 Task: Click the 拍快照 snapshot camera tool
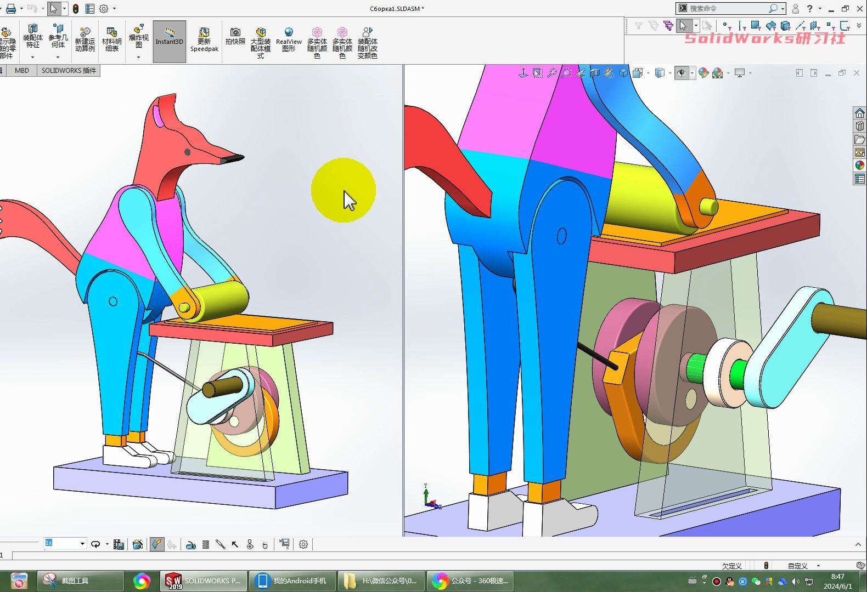pos(235,37)
